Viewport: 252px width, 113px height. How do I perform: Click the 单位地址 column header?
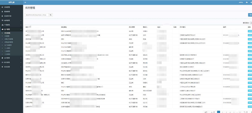tap(64, 27)
